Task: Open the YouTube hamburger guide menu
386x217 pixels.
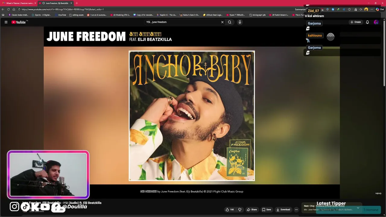Action: pos(6,22)
